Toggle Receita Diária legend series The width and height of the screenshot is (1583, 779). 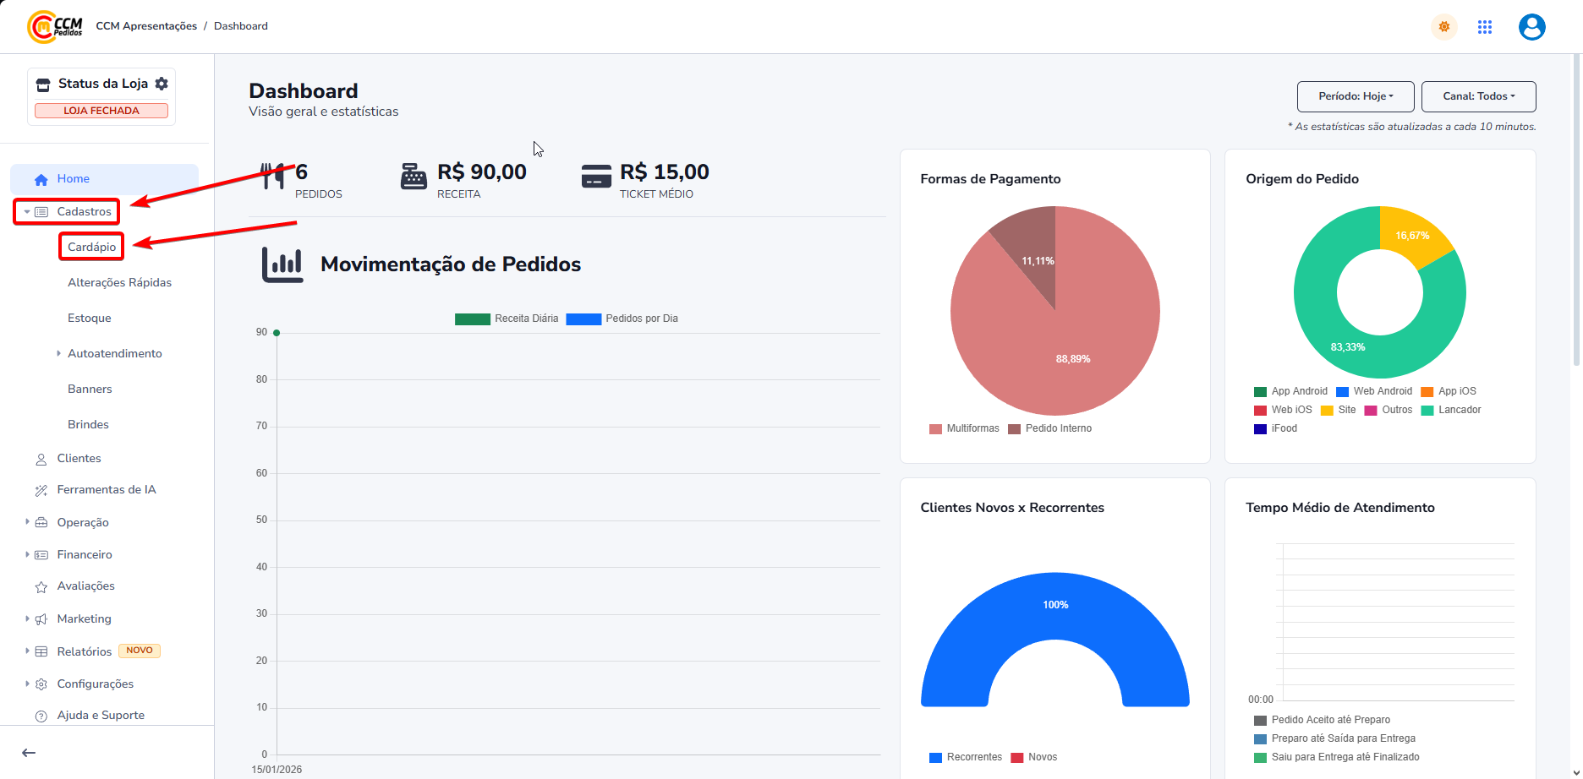pos(507,319)
